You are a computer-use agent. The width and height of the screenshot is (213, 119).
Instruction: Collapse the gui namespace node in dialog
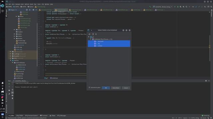click(x=89, y=37)
